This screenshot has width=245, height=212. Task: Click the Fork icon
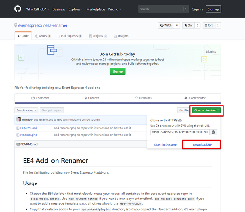click(206, 25)
